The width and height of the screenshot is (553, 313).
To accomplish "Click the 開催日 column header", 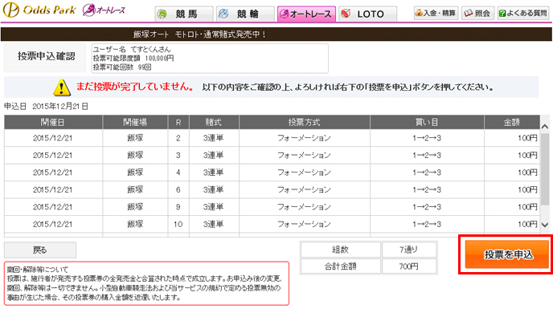I will click(53, 122).
